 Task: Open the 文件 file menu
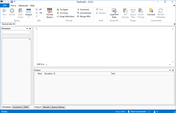(5, 6)
